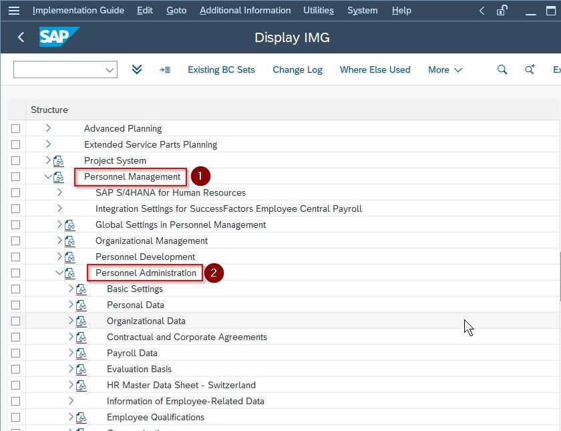The height and width of the screenshot is (431, 561).
Task: Tick the checkbox for Personnel Management row
Action: click(x=16, y=177)
